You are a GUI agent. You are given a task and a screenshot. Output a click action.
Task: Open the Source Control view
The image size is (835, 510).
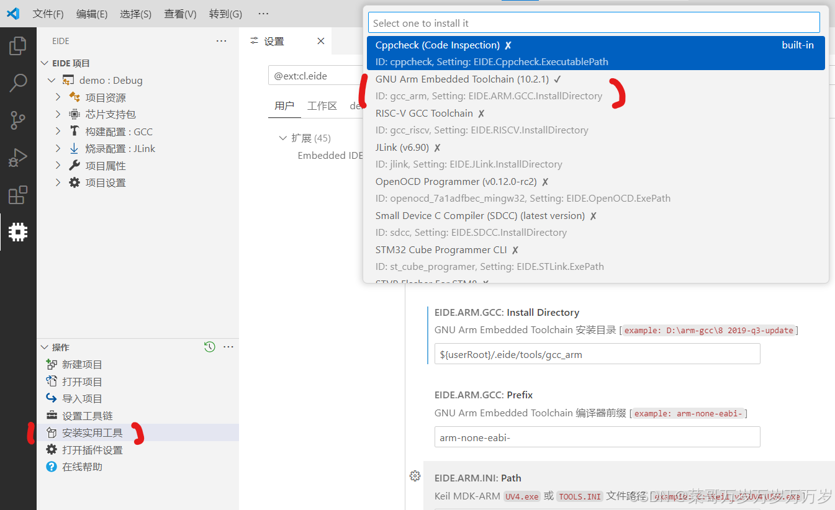point(18,120)
